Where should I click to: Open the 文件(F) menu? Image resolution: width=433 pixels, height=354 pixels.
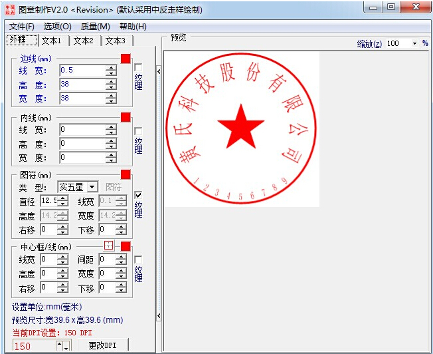[x=22, y=27]
